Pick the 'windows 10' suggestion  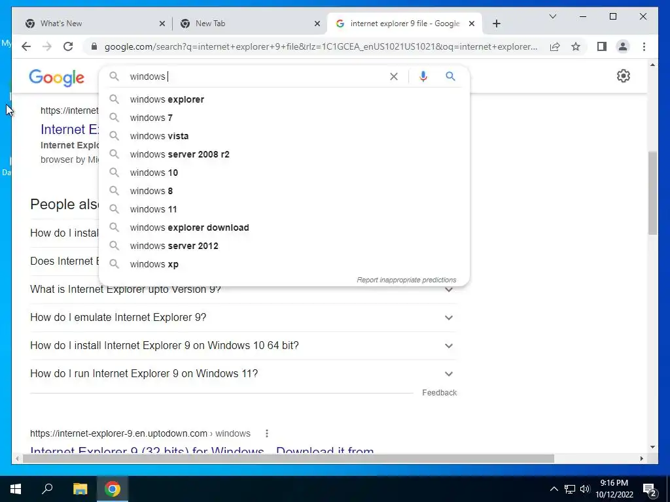point(284,173)
